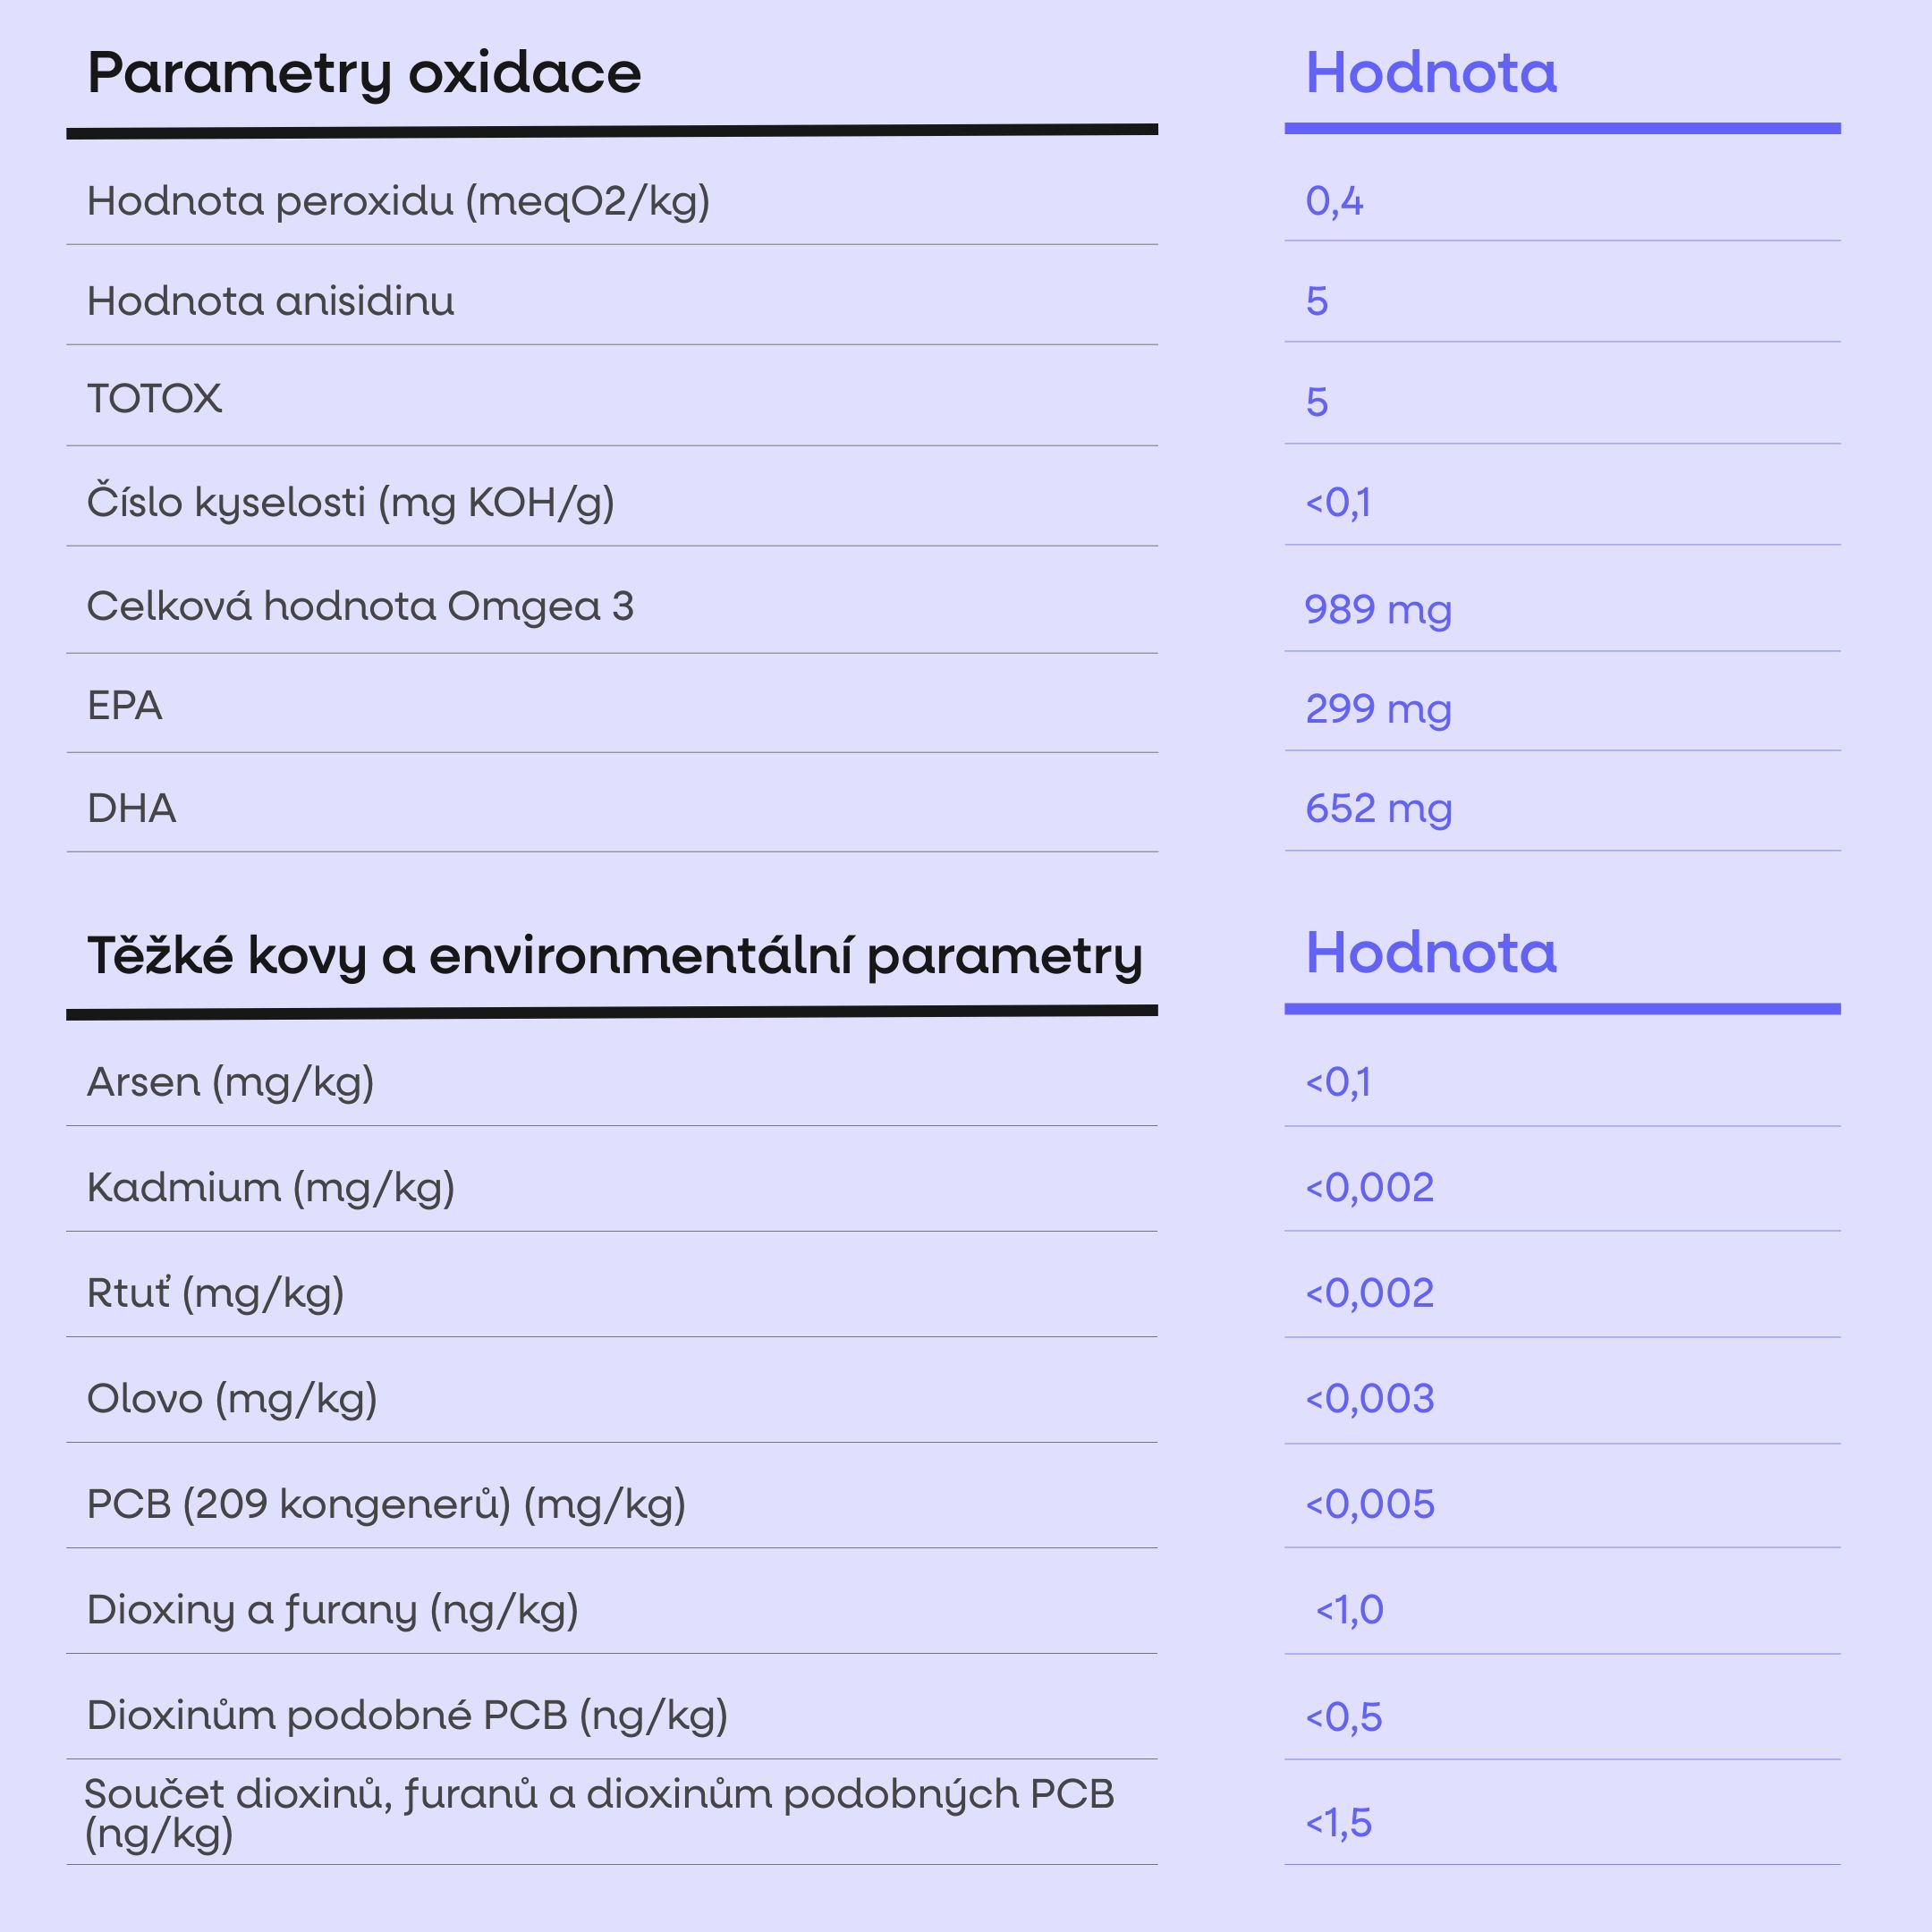
Task: Click 'Těžké kovy a environmentální parametry' heading
Action: coord(614,955)
